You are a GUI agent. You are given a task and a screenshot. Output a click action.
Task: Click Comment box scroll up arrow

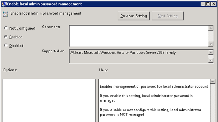[211, 28]
